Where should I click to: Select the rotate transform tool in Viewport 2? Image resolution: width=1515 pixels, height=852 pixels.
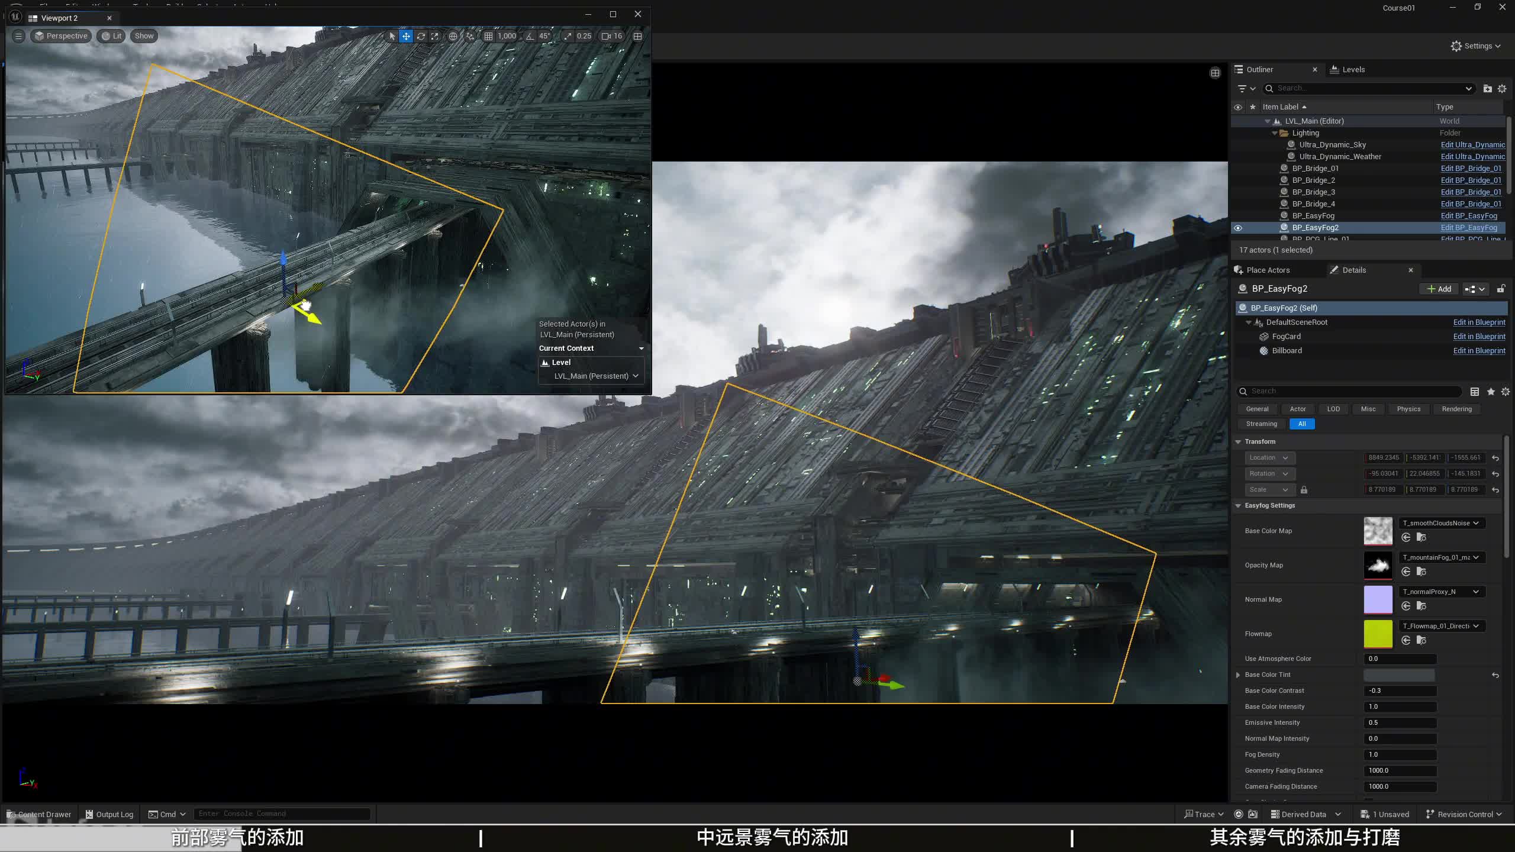tap(421, 36)
